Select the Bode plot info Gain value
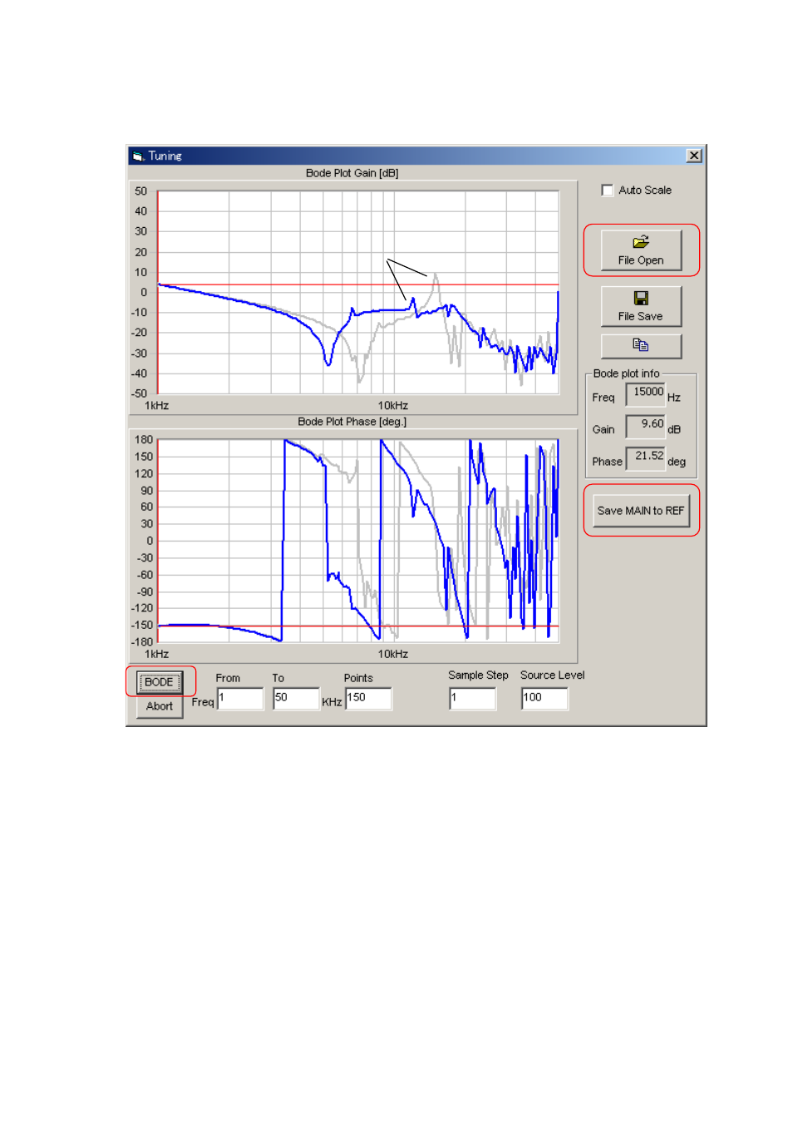Image resolution: width=793 pixels, height=1123 pixels. (646, 426)
